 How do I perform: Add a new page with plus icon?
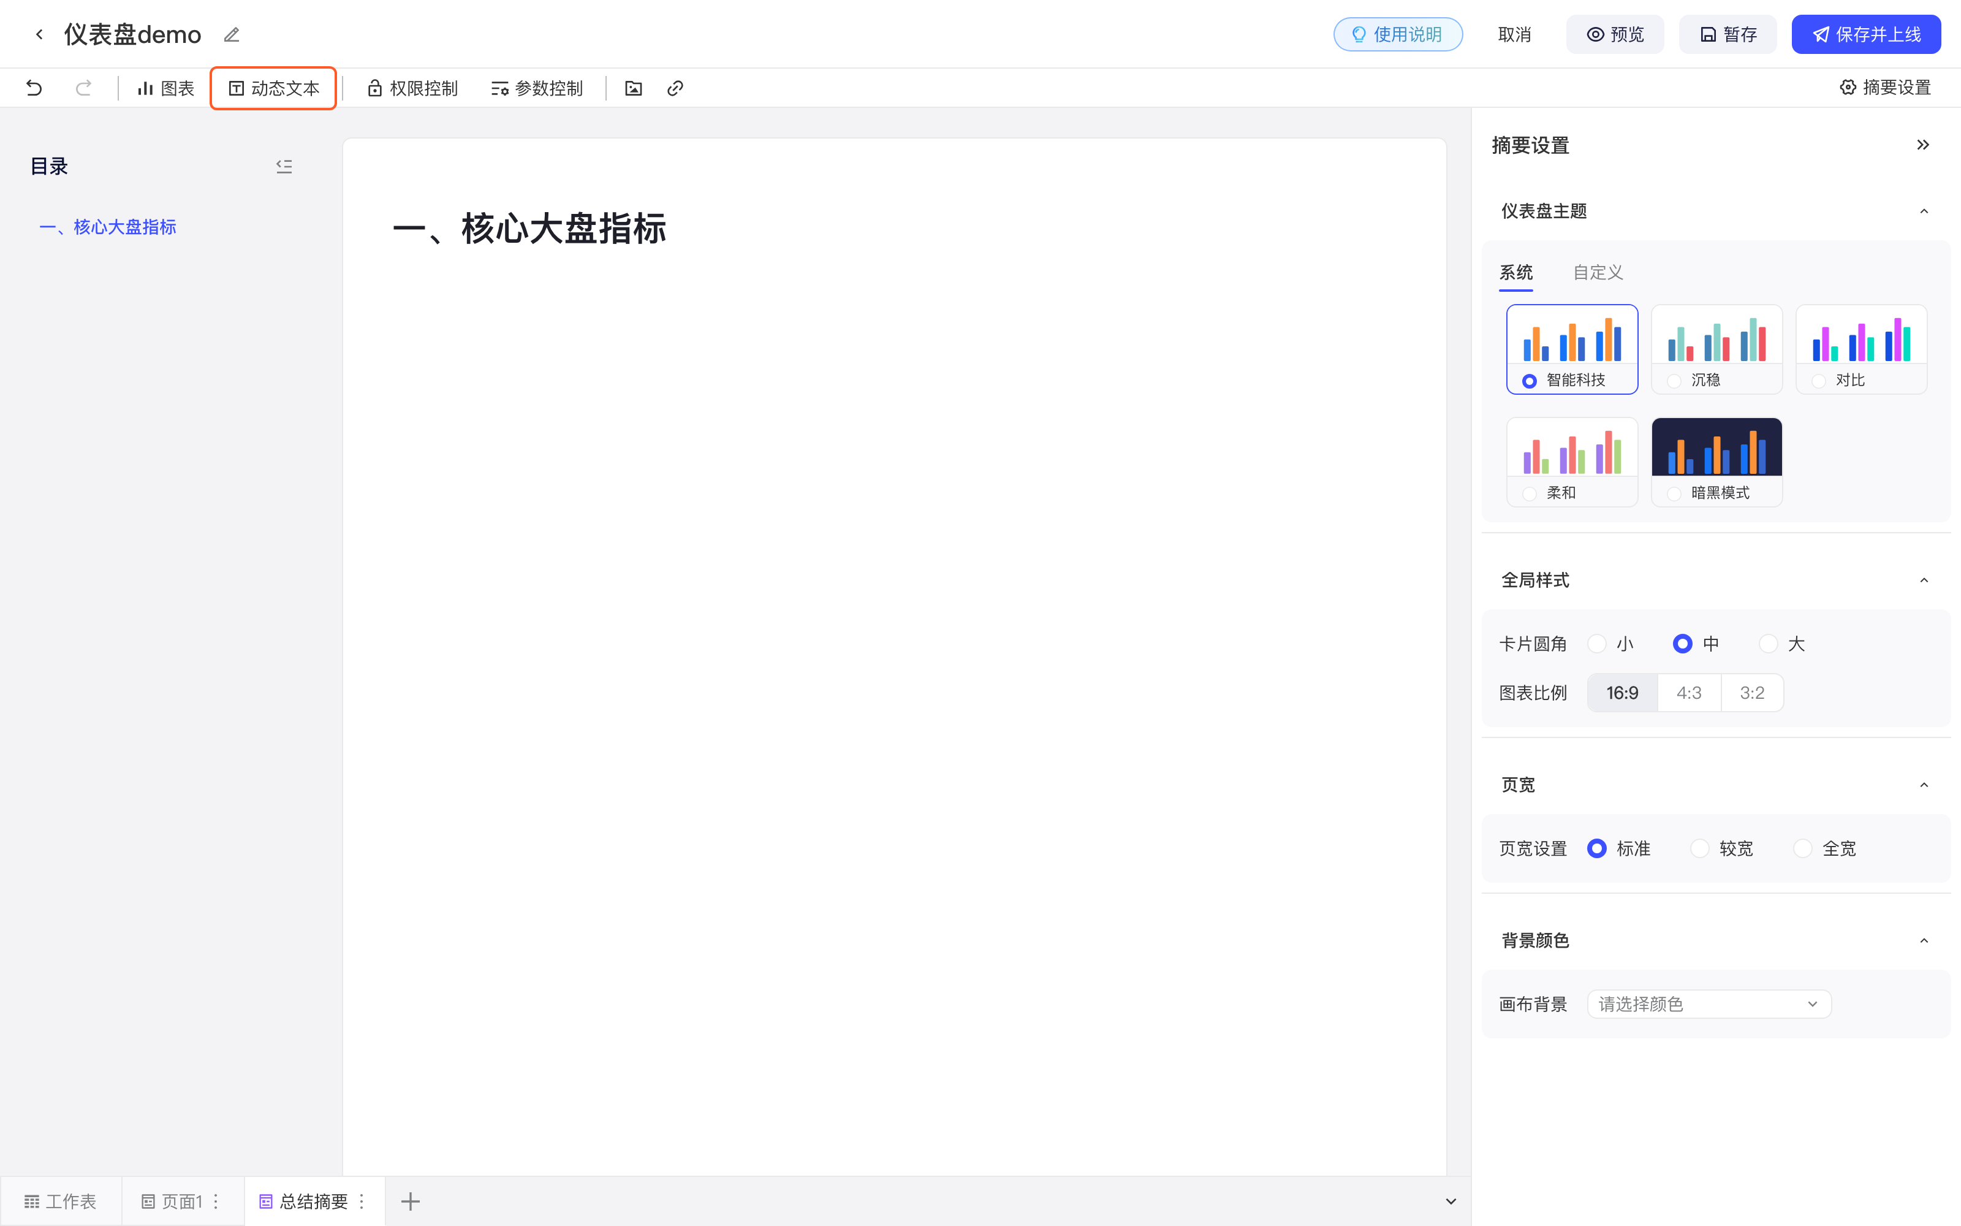411,1201
